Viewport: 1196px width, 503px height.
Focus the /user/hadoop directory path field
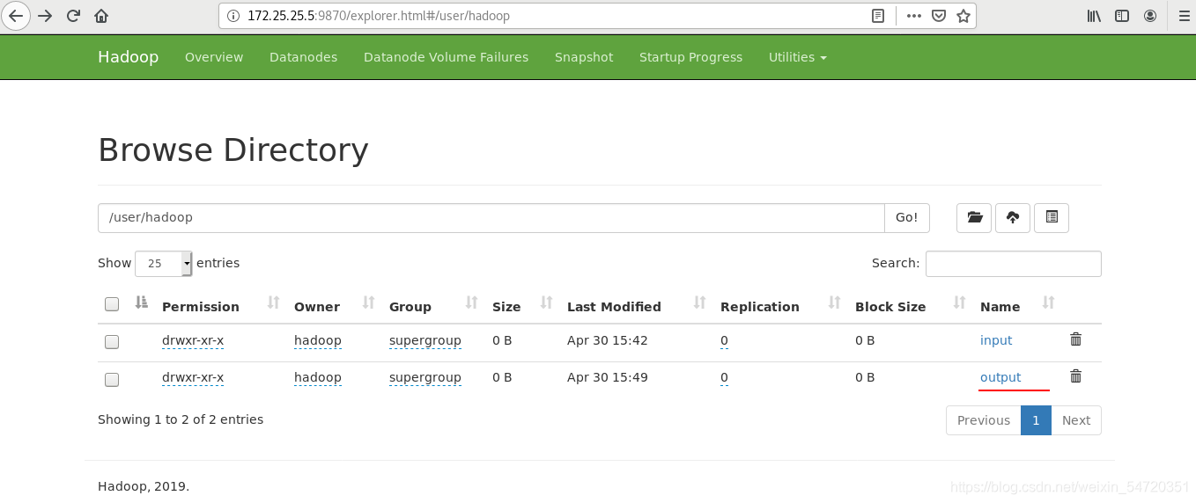pyautogui.click(x=491, y=218)
